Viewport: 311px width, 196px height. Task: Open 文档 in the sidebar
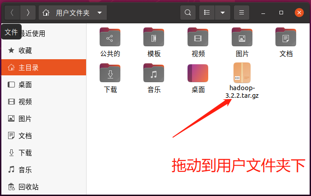click(x=44, y=135)
